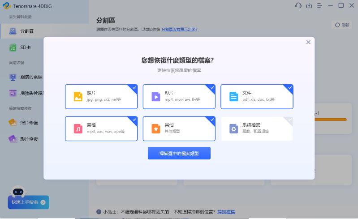Image resolution: width=358 pixels, height=219 pixels.
Task: Close the file type dialog with X
Action: point(308,42)
